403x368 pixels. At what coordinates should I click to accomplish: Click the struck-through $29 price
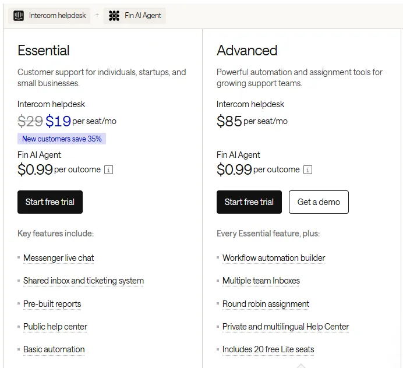pos(30,121)
